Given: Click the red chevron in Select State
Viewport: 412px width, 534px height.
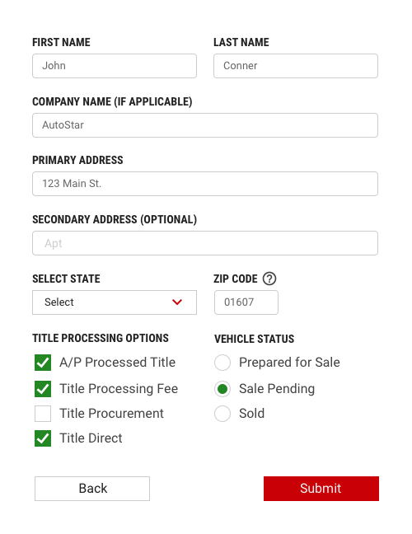Looking at the screenshot, I should tap(177, 302).
